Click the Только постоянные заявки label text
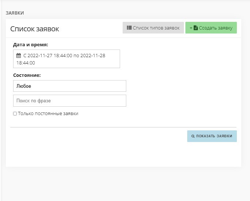The height and width of the screenshot is (201, 250). [48, 114]
